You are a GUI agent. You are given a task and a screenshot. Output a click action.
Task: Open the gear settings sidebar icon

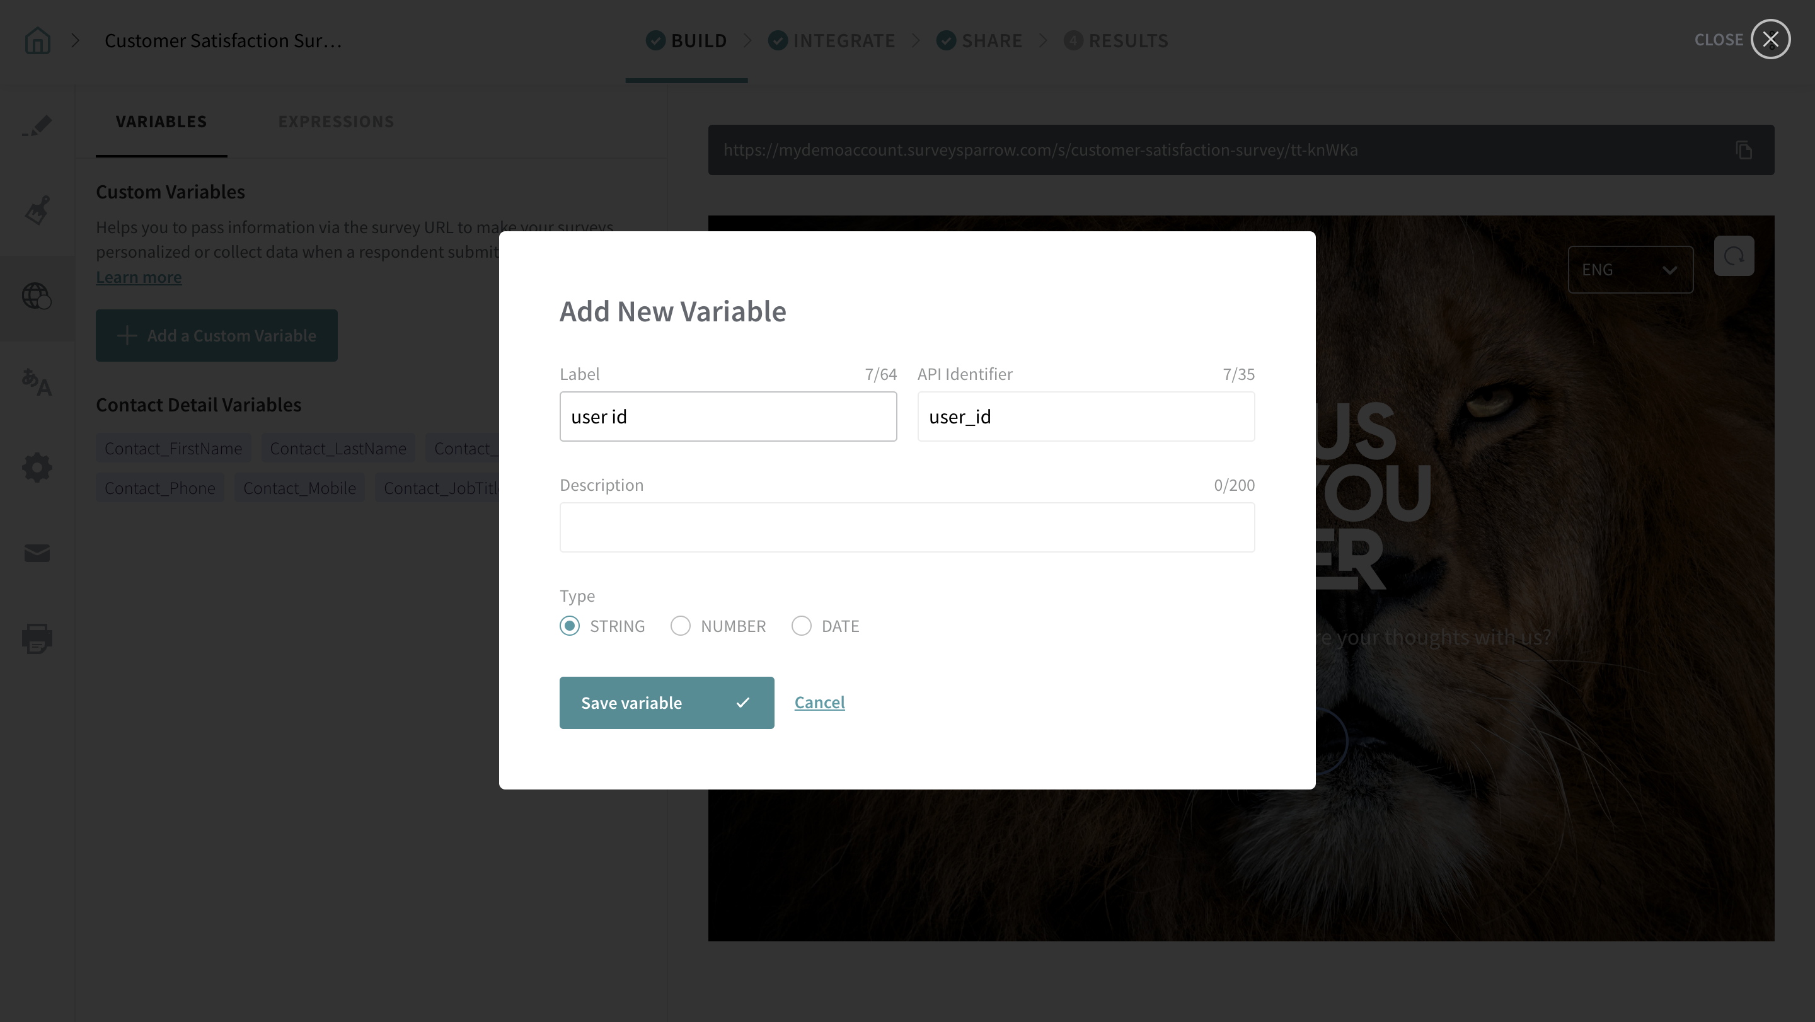(x=37, y=468)
